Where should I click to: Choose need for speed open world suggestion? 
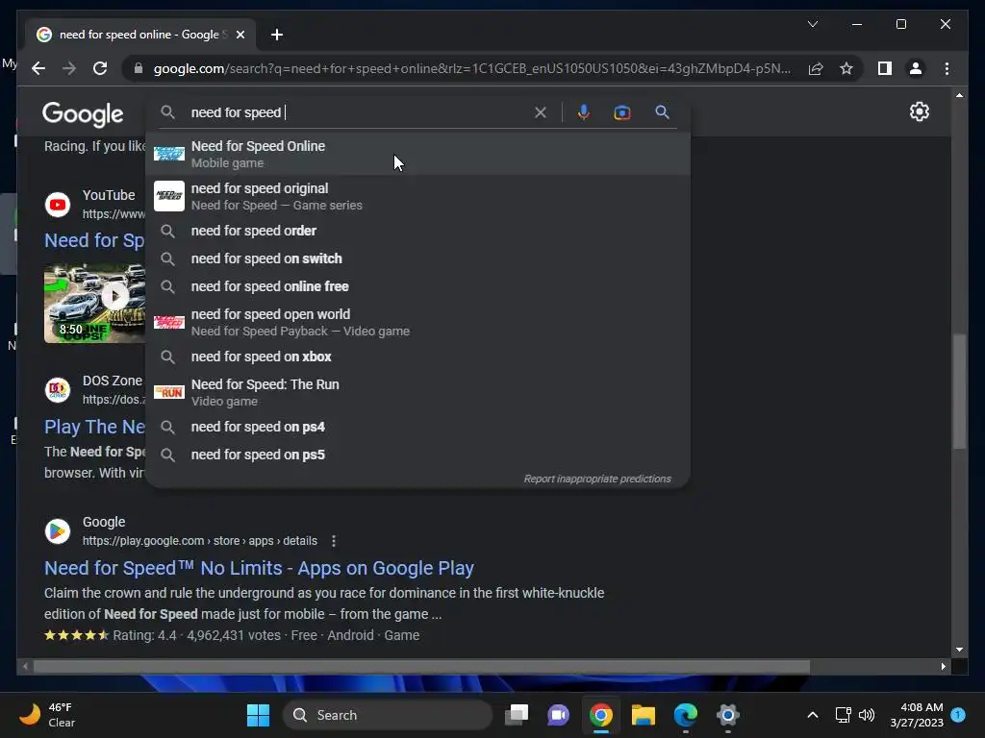[x=417, y=322]
